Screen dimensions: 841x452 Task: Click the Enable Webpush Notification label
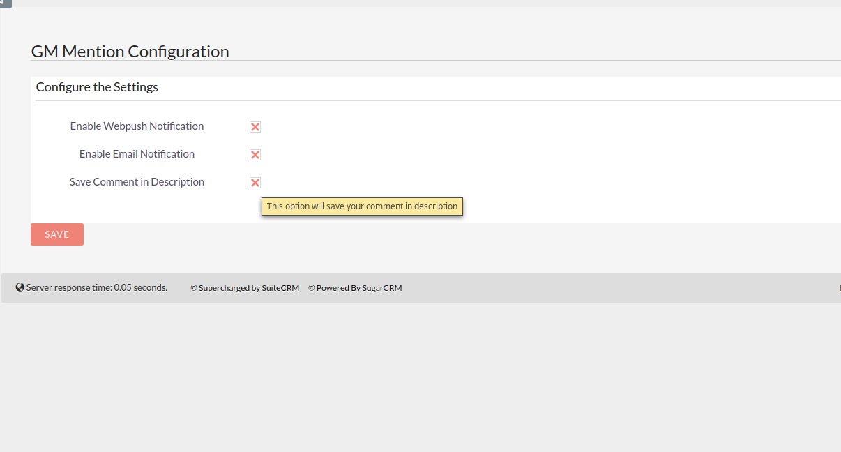137,126
